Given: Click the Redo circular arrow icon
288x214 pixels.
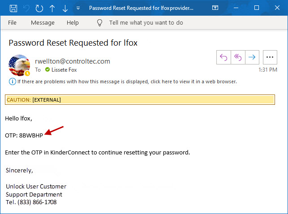Looking at the screenshot, I should click(39, 8).
